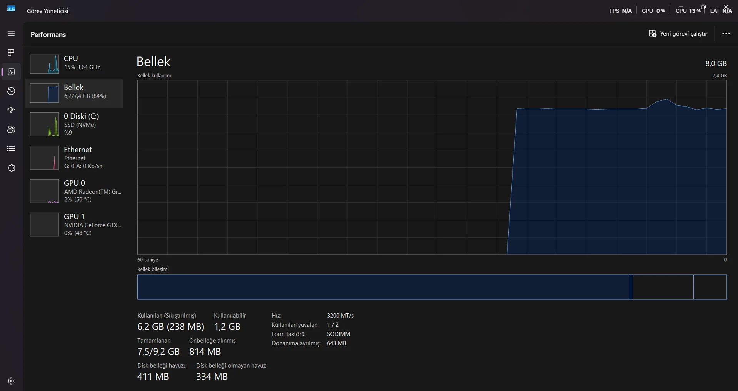Click the "3200 MT/s" speed value
The height and width of the screenshot is (391, 738).
(x=340, y=316)
